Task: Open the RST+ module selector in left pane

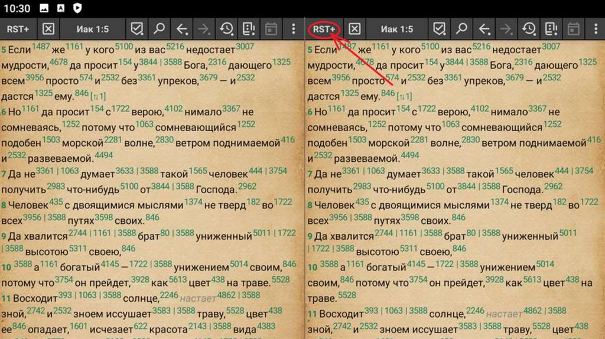Action: (x=18, y=29)
